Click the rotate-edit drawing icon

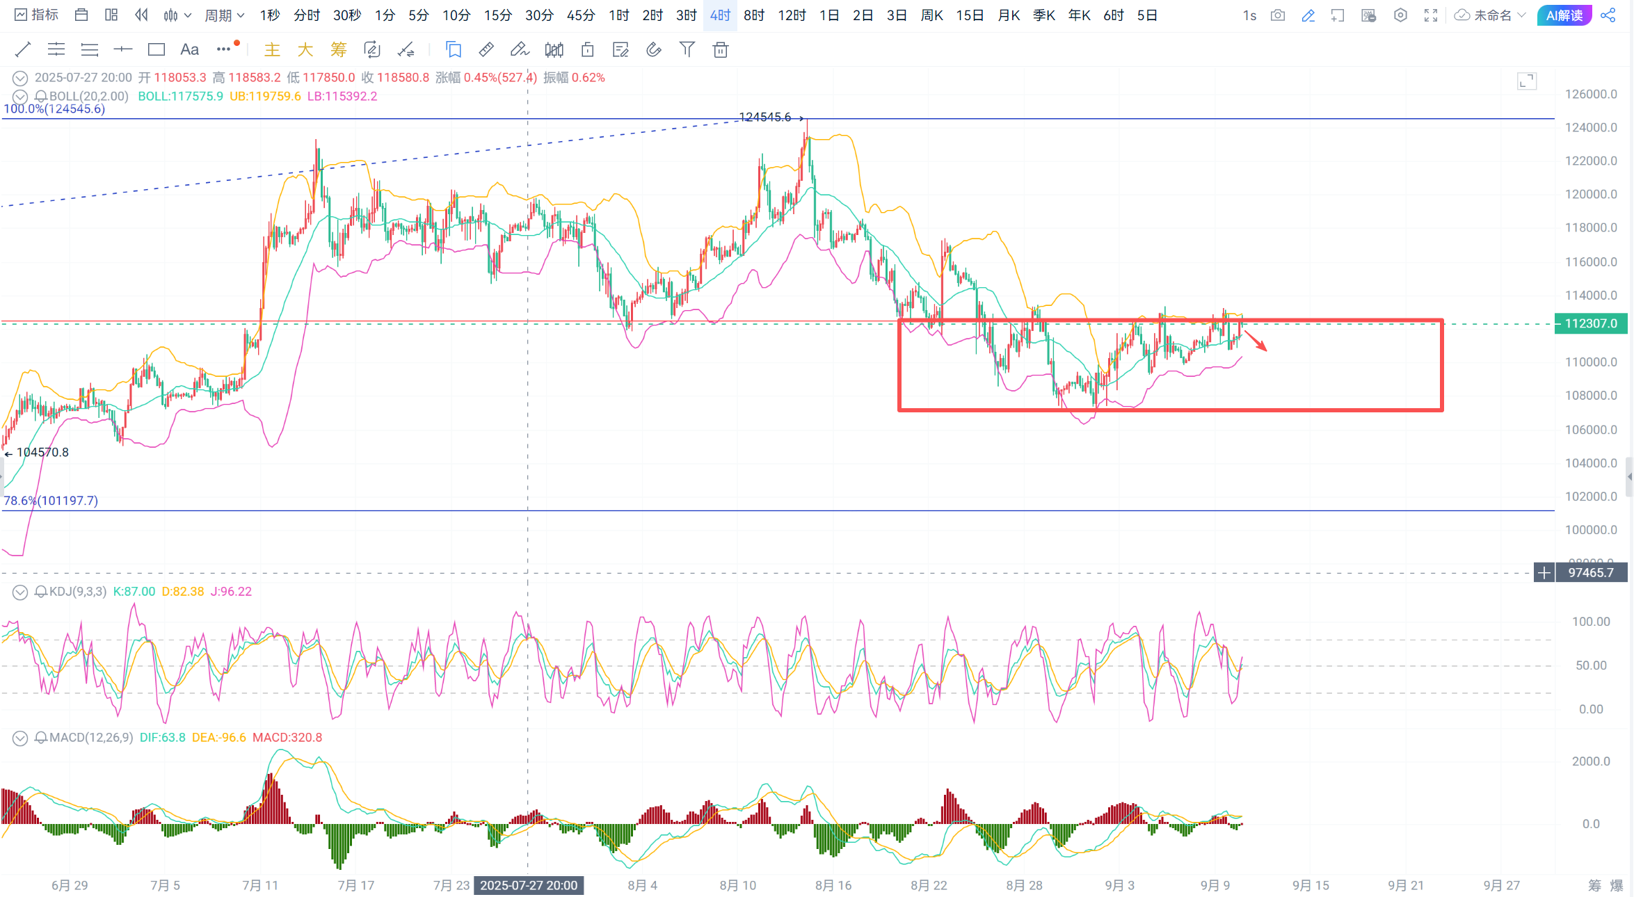click(x=372, y=49)
